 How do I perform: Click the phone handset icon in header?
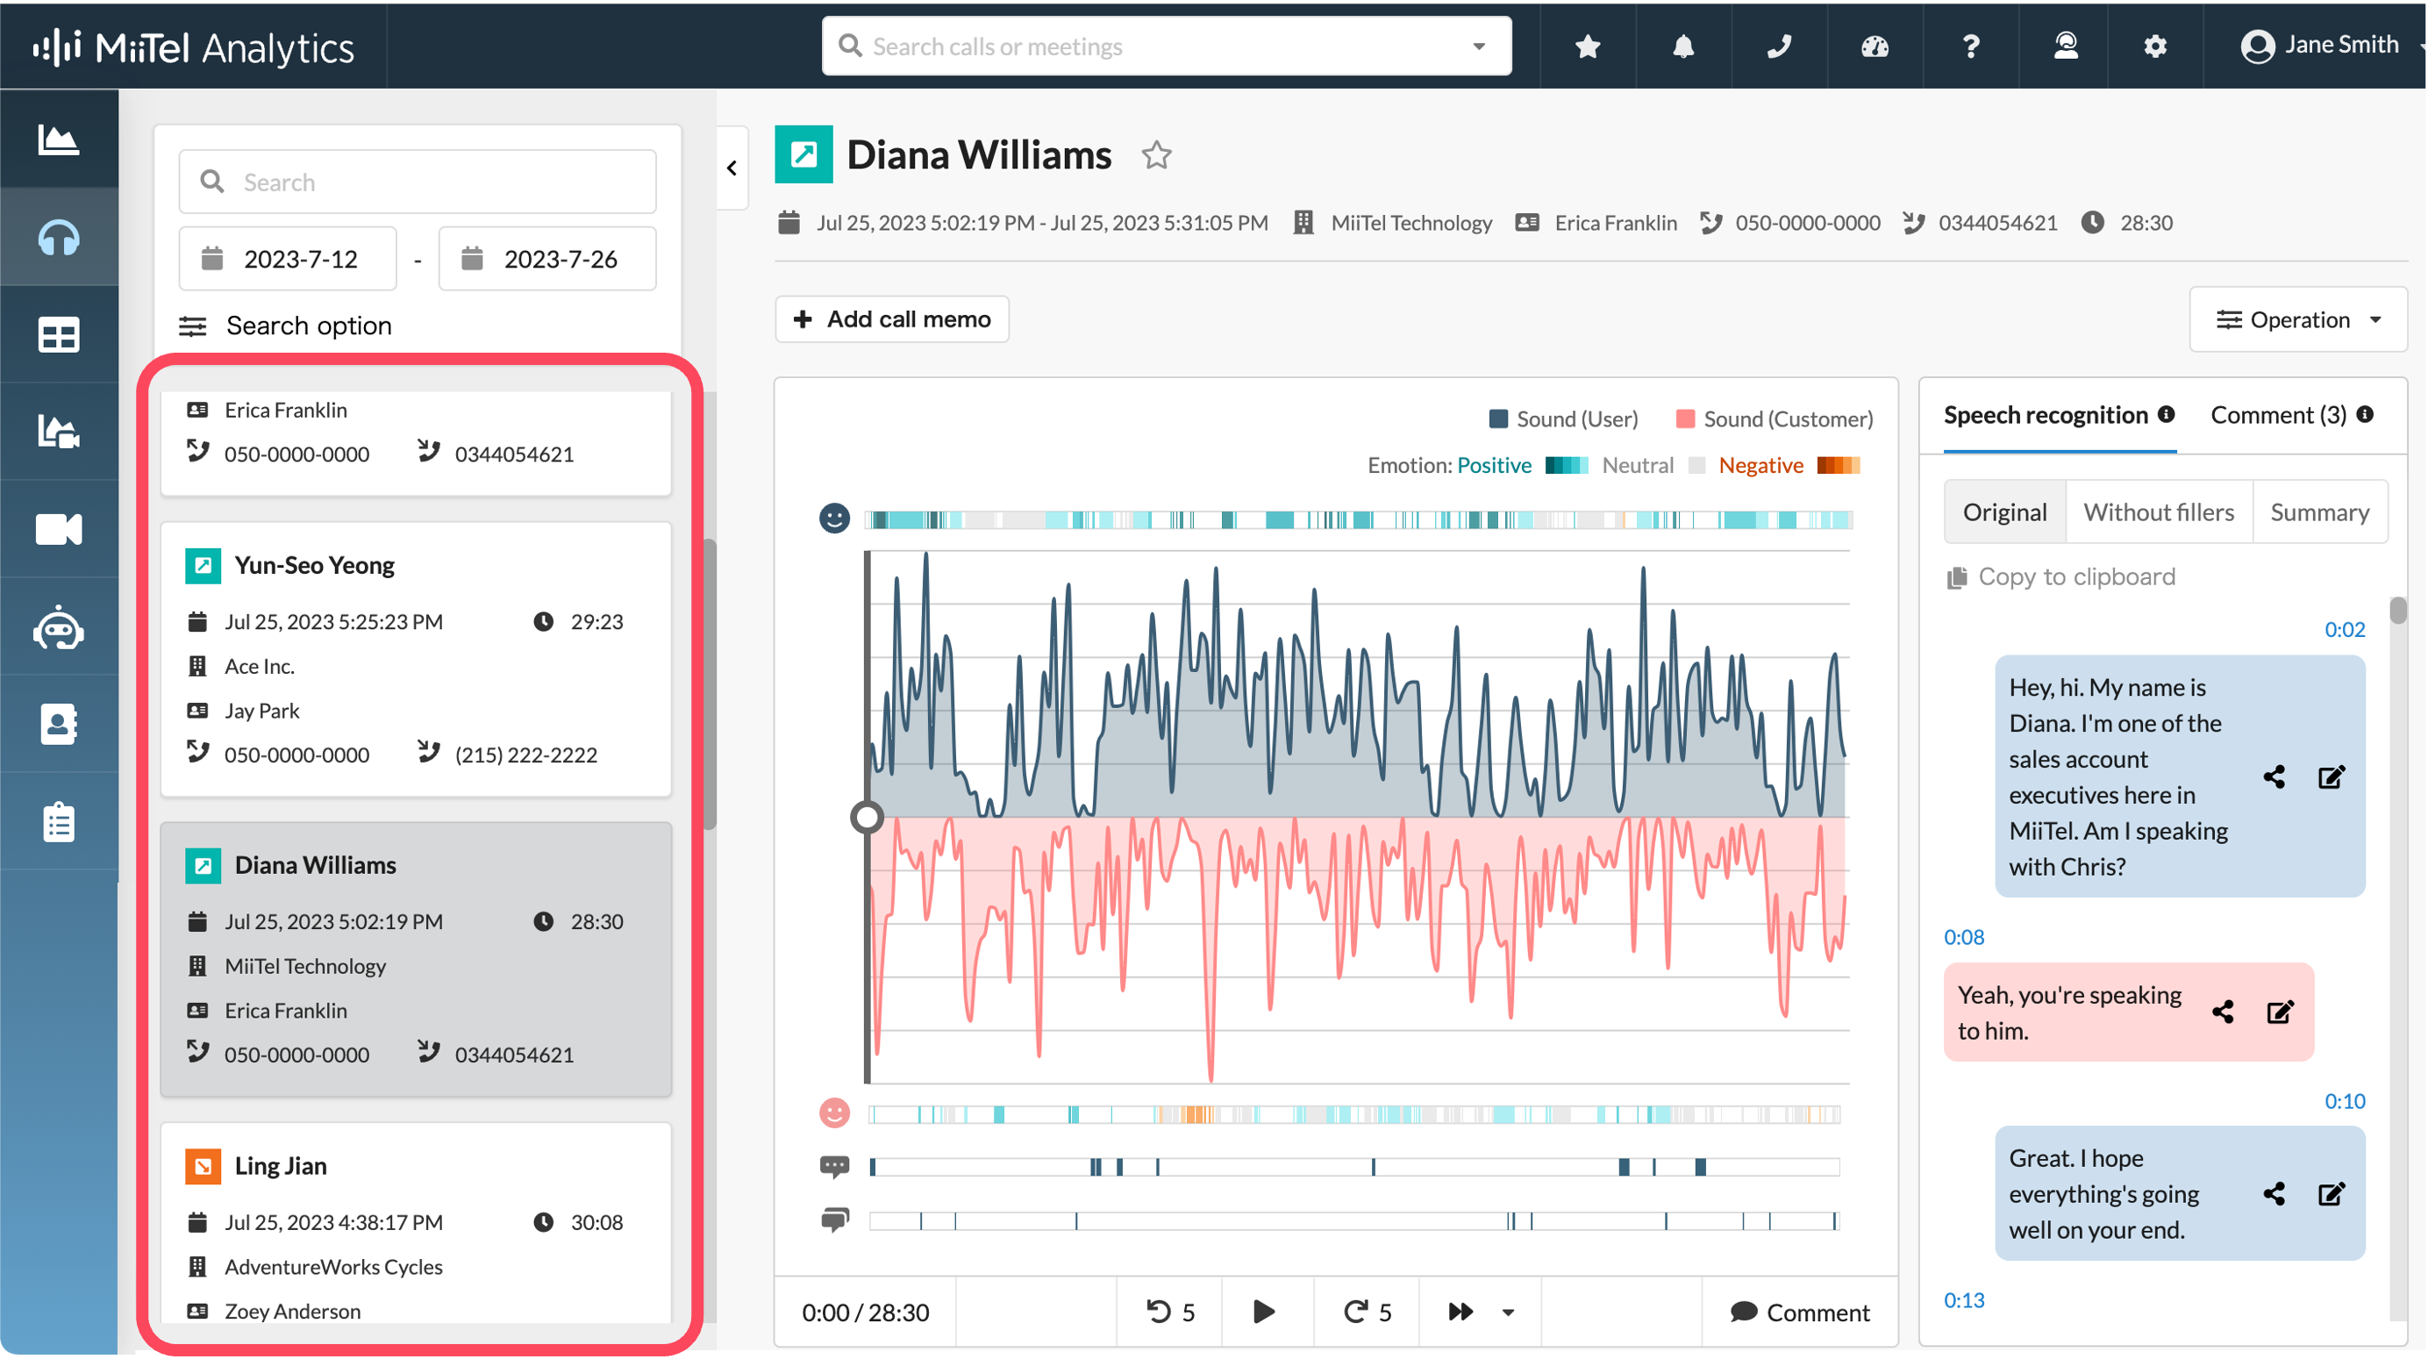click(x=1779, y=46)
